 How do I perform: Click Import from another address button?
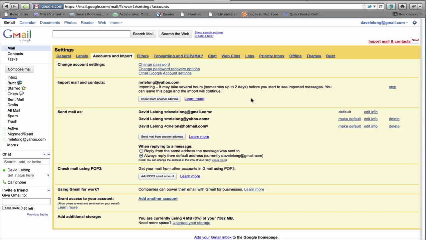point(160,99)
